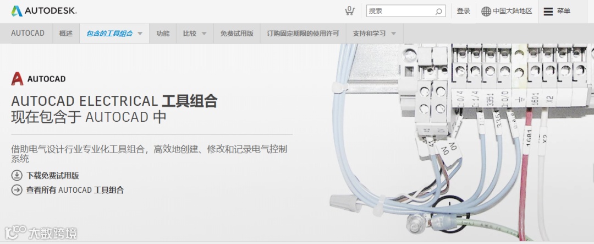Expand the 比较 dropdown menu
The height and width of the screenshot is (244, 594).
click(x=195, y=34)
